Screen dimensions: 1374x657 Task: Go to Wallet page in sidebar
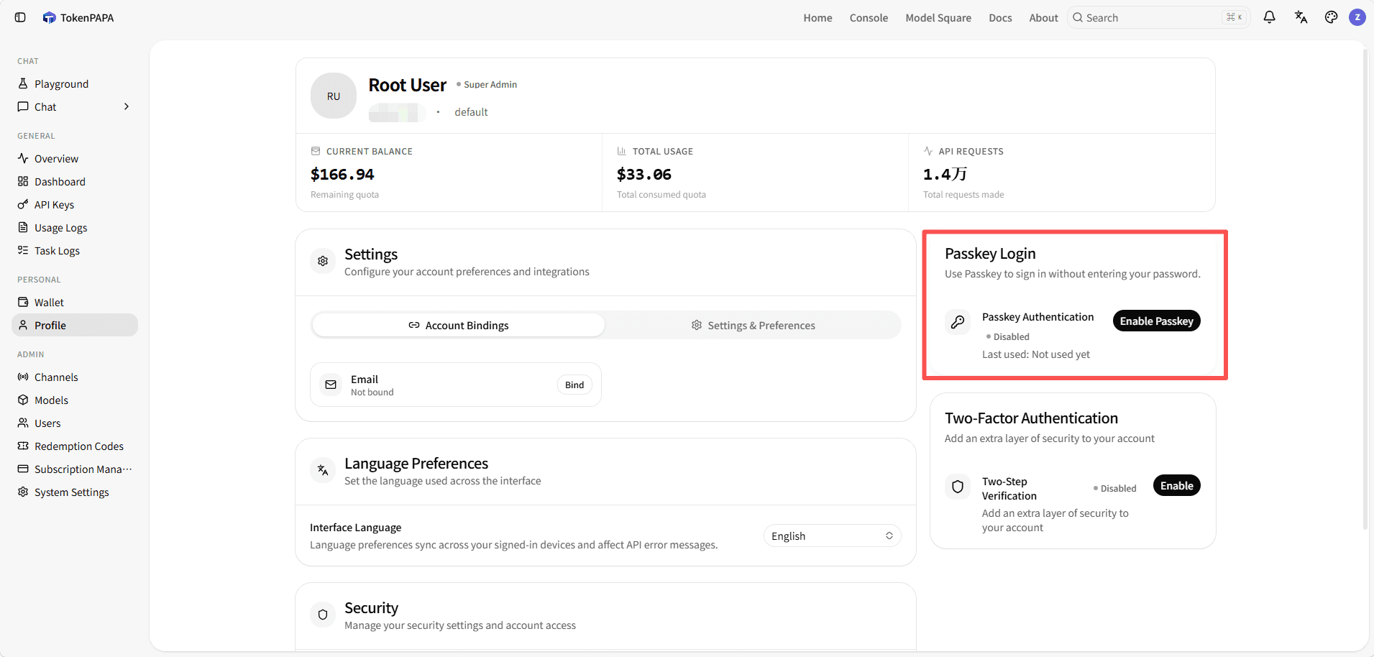click(75, 302)
